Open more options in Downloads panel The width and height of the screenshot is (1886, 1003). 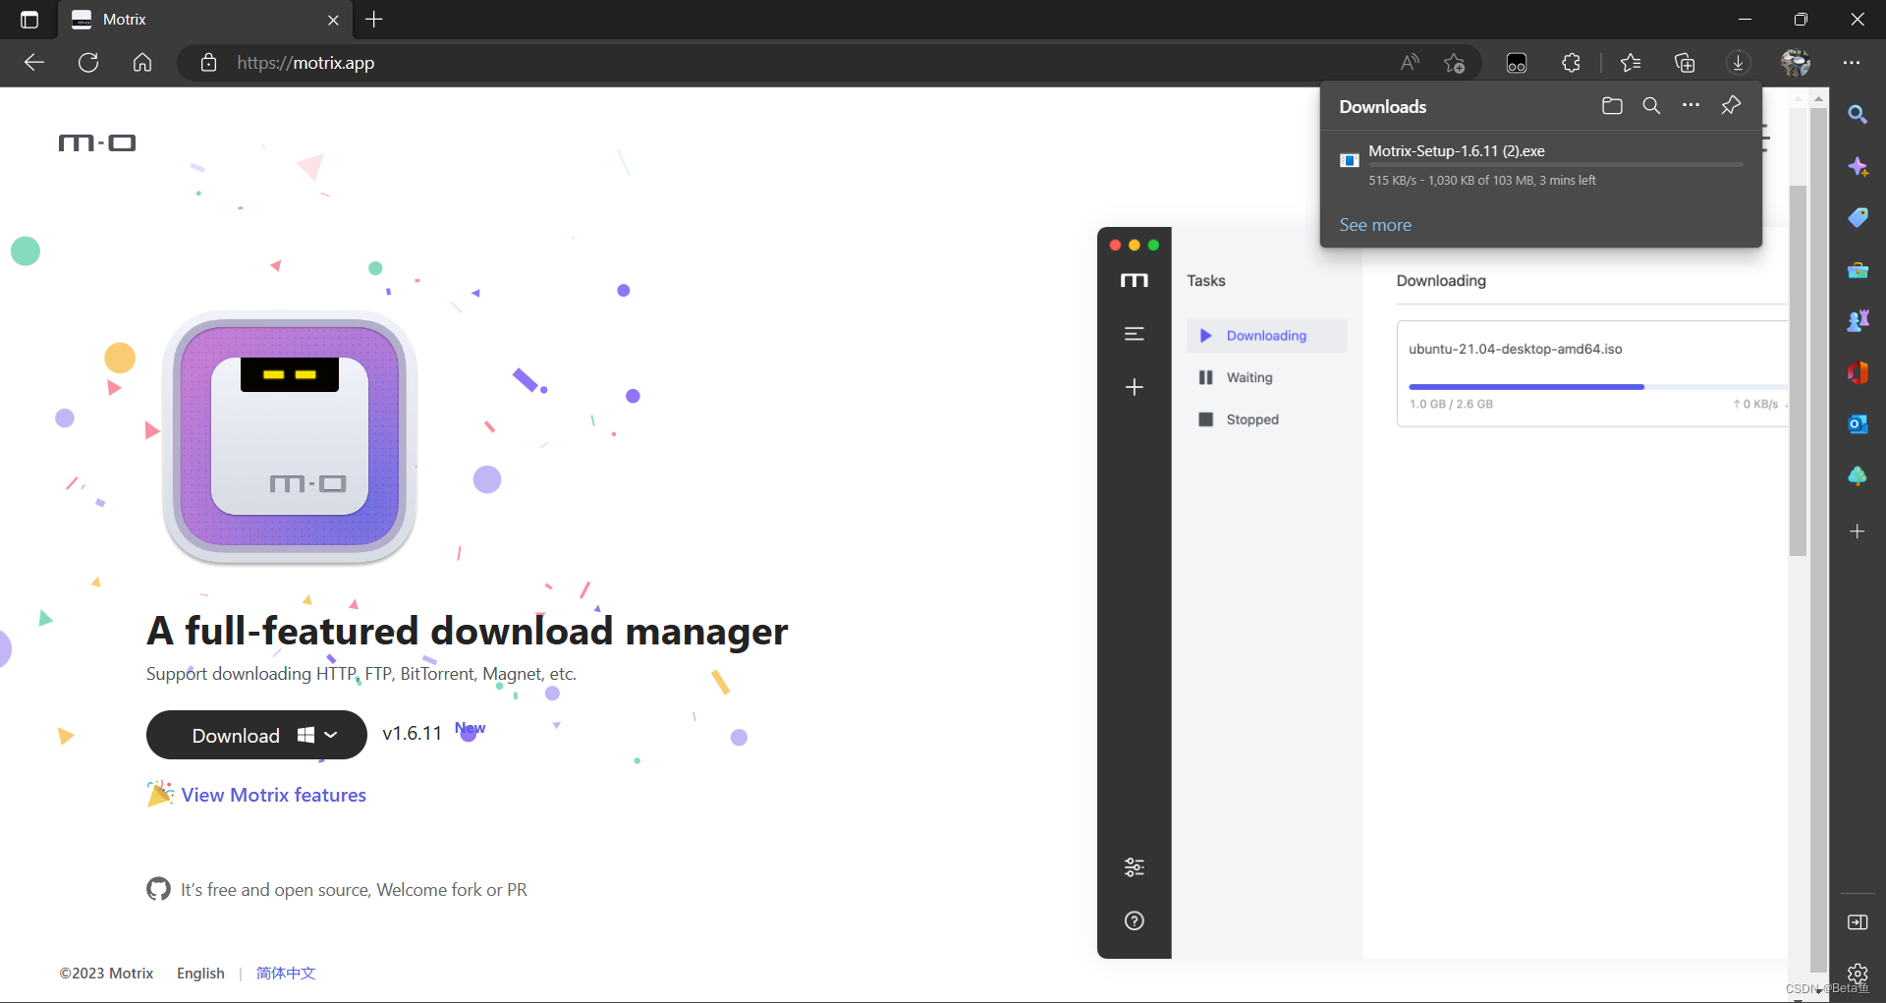(1691, 105)
